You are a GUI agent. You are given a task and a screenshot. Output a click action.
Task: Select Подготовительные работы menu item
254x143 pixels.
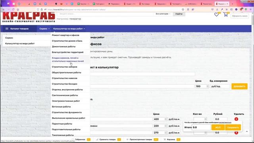coord(66,129)
